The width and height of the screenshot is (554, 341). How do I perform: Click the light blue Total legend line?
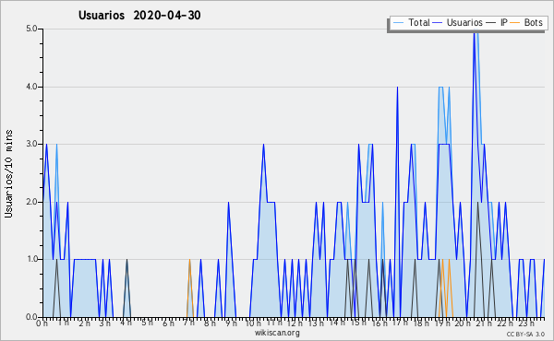[x=398, y=23]
